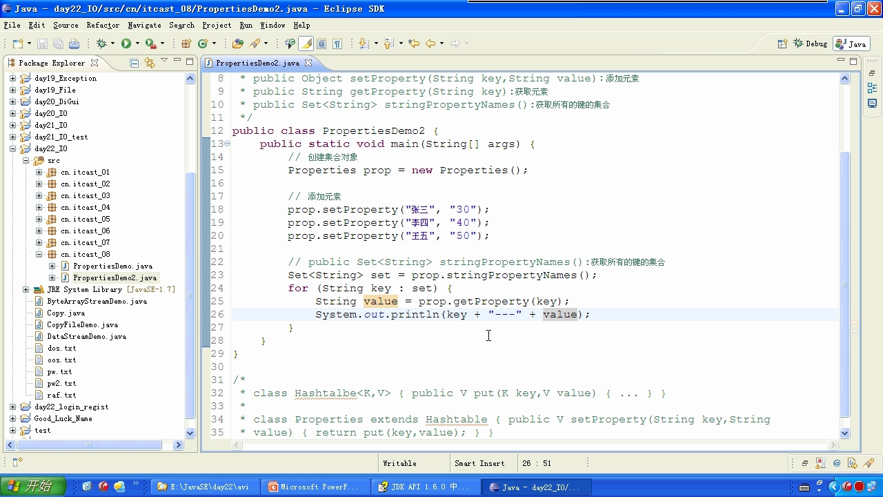This screenshot has width=883, height=497.
Task: Click the New file wizard icon
Action: [x=17, y=43]
